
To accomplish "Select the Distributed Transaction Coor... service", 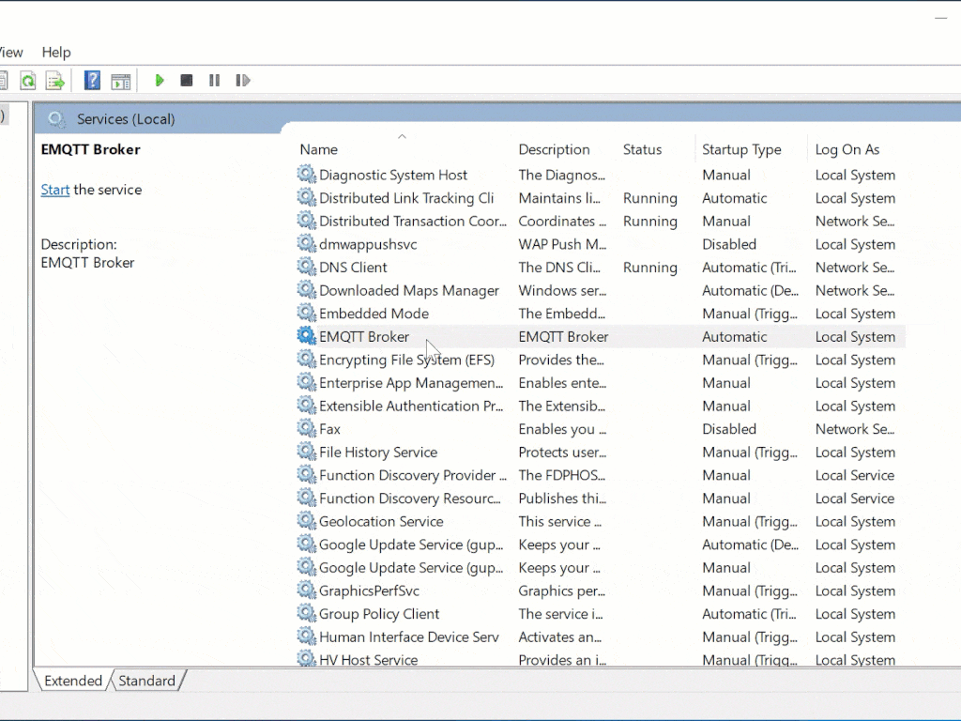I will point(413,221).
